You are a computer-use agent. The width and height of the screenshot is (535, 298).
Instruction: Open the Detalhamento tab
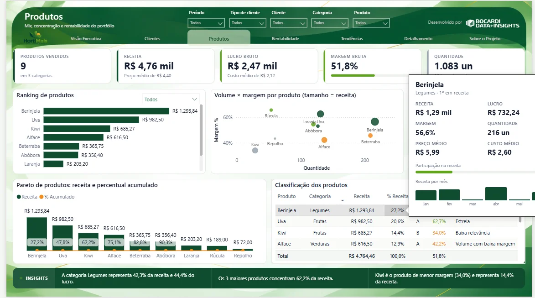[418, 39]
